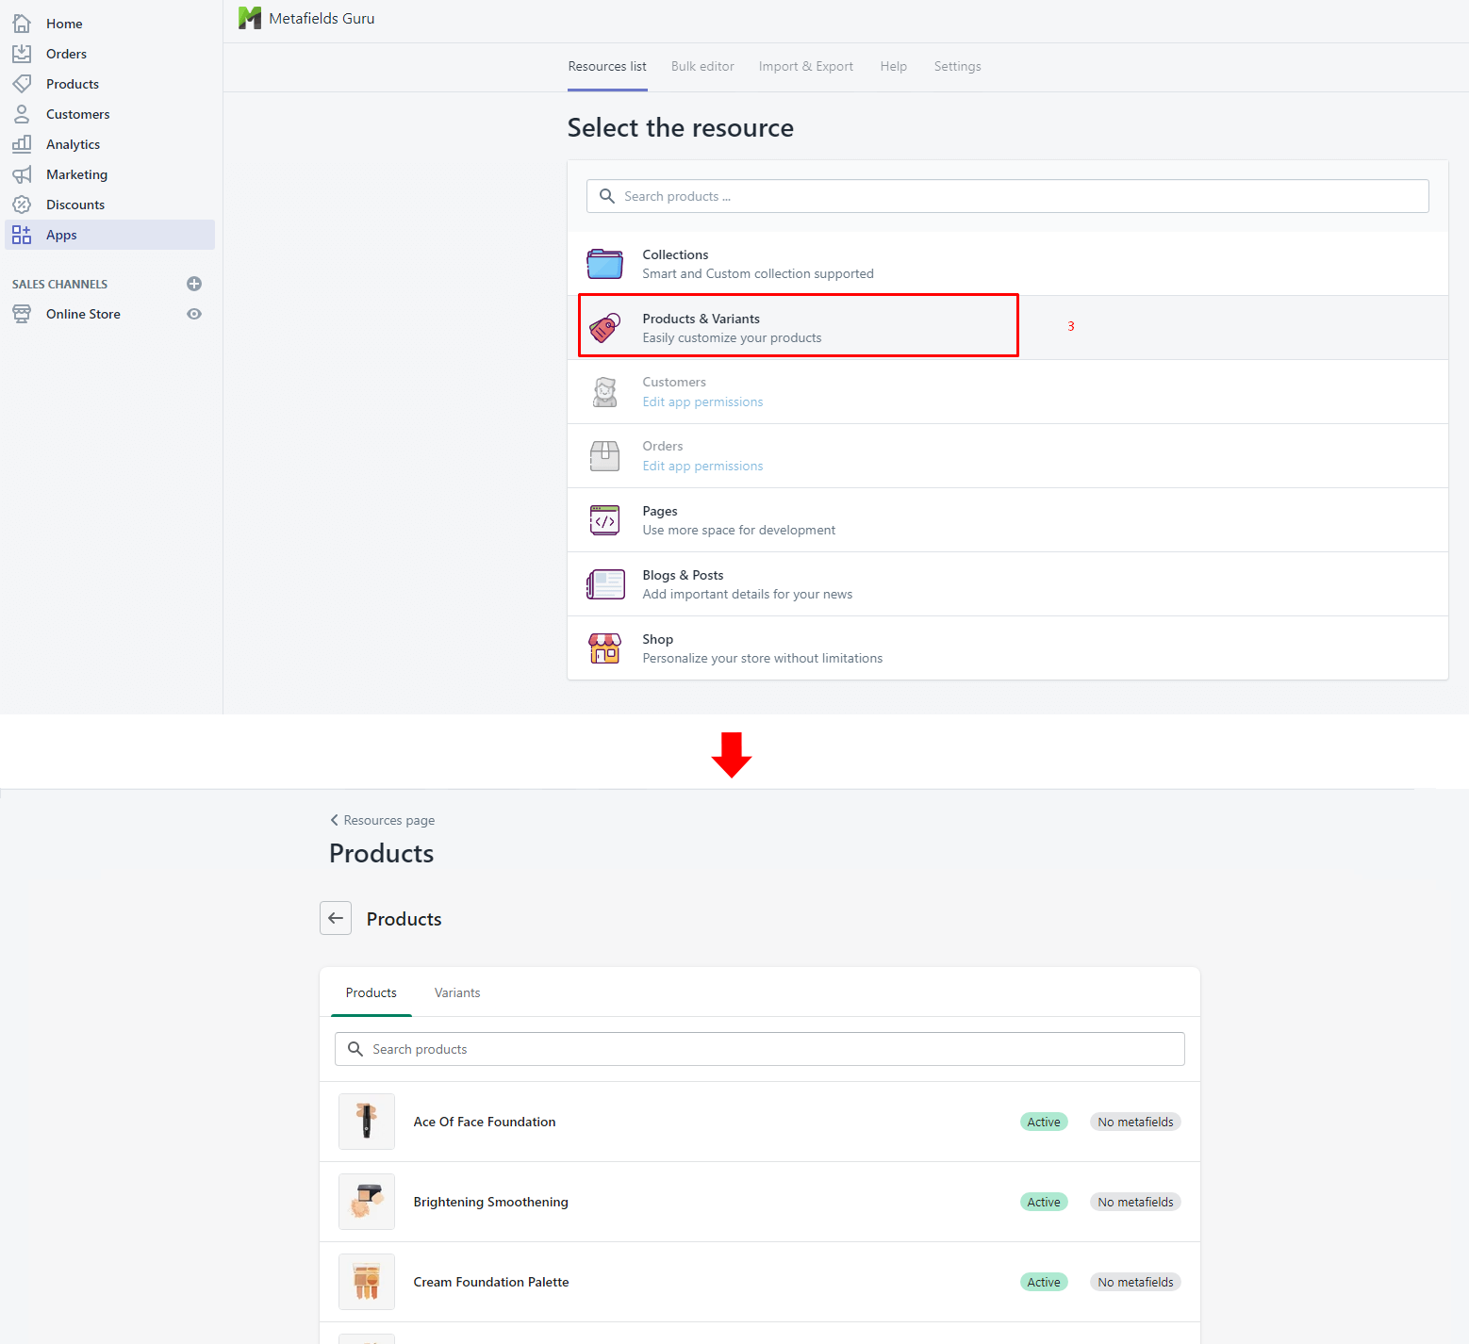Click the Apps grid icon

tap(22, 235)
